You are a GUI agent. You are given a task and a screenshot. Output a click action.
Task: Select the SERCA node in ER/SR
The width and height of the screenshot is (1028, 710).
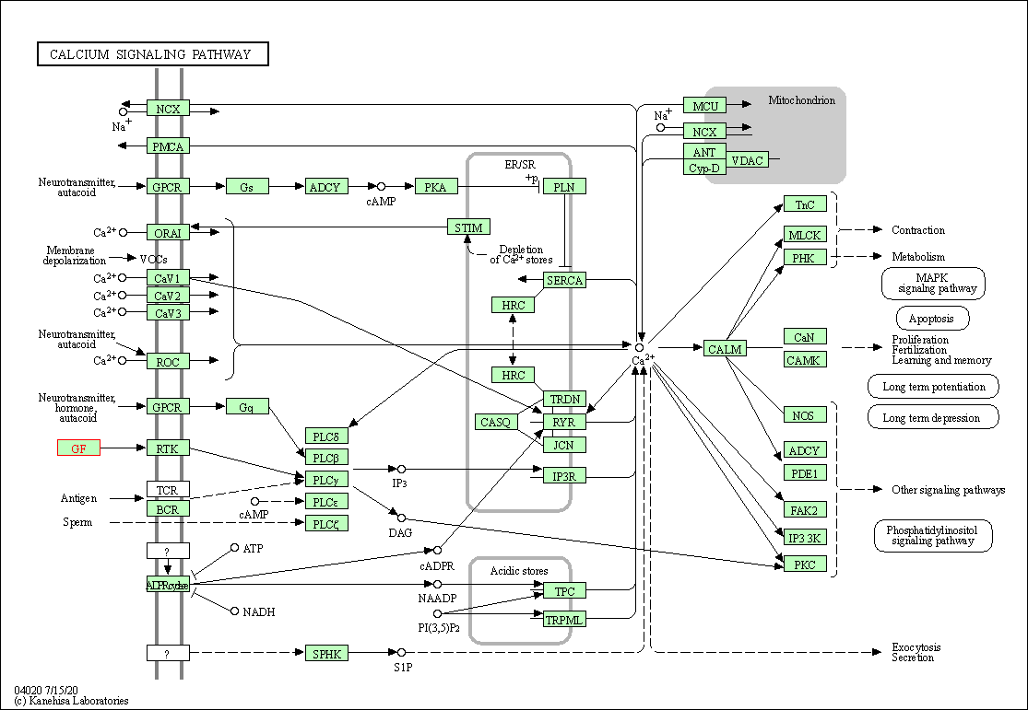coord(564,280)
